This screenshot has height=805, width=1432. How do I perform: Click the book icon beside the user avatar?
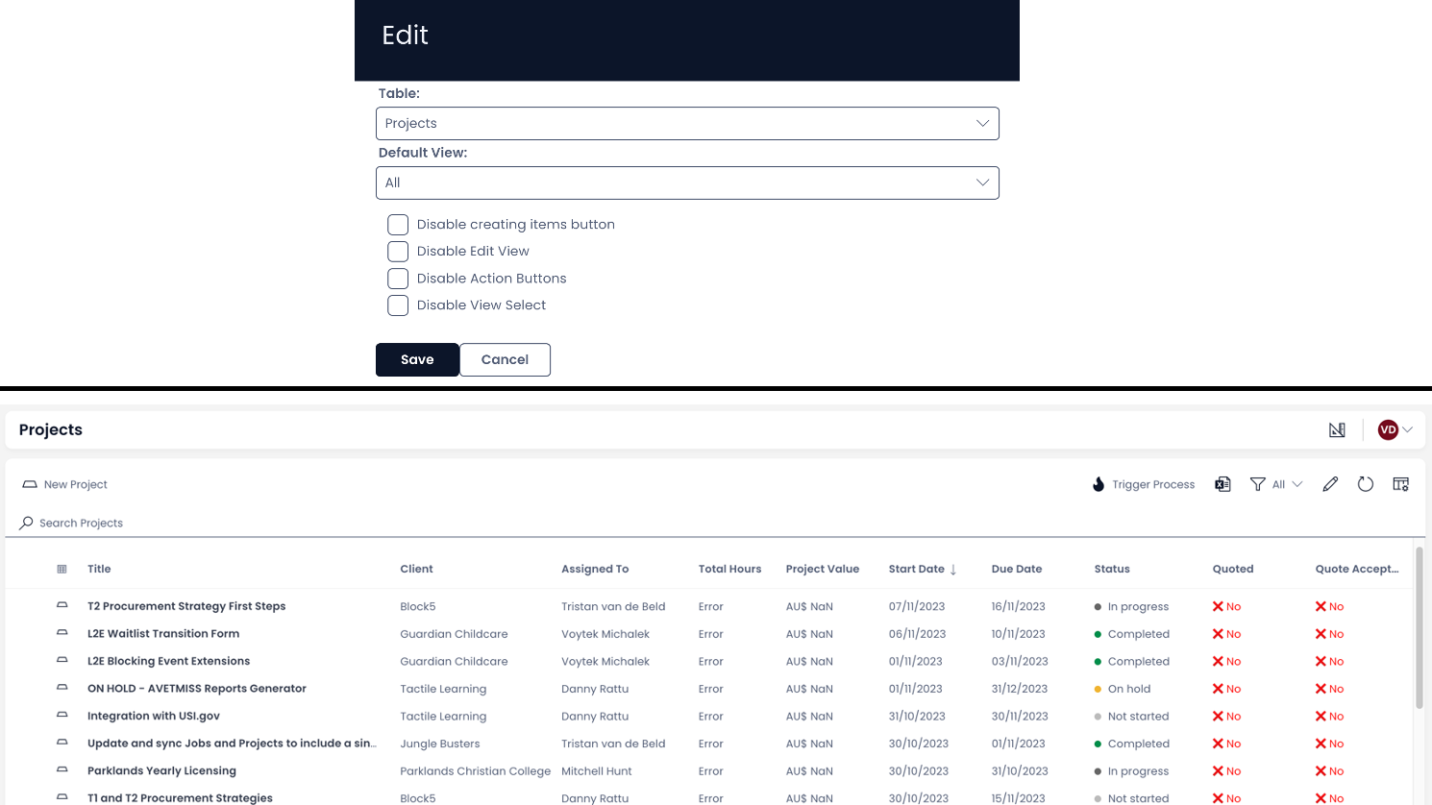pyautogui.click(x=1337, y=430)
